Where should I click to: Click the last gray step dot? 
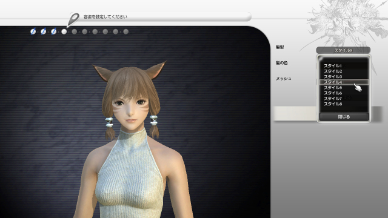(126, 31)
